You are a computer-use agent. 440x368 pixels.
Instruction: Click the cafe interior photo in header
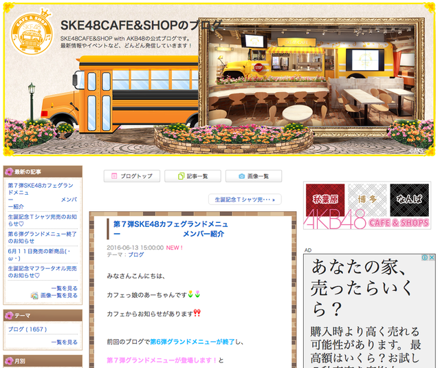click(311, 76)
